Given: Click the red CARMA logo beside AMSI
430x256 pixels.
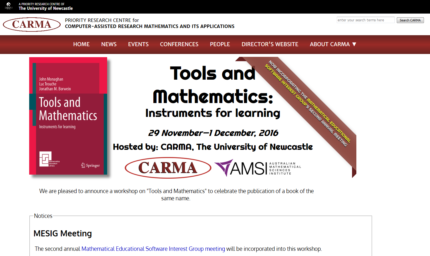Looking at the screenshot, I should point(168,168).
